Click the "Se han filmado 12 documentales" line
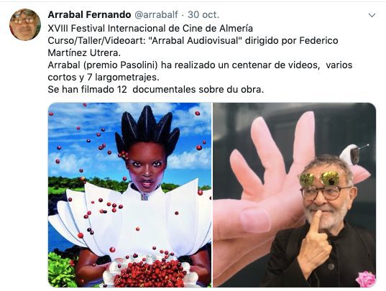The height and width of the screenshot is (291, 386). point(155,89)
